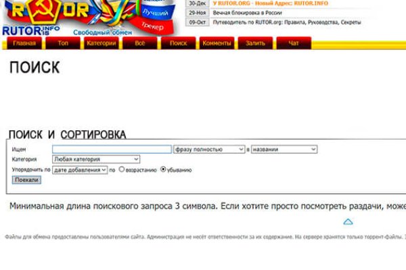Select the 'возрастанию' radio button
The width and height of the screenshot is (406, 270).
tap(122, 170)
